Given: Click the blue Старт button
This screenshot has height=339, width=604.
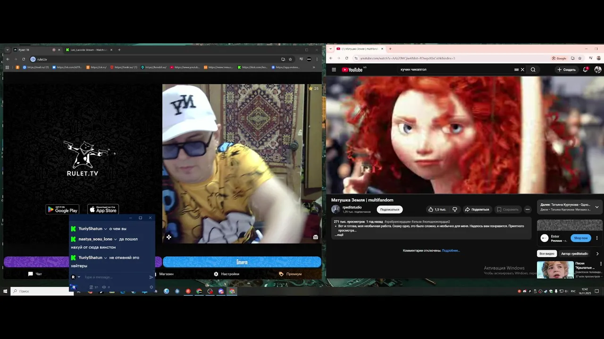Looking at the screenshot, I should coord(242,262).
